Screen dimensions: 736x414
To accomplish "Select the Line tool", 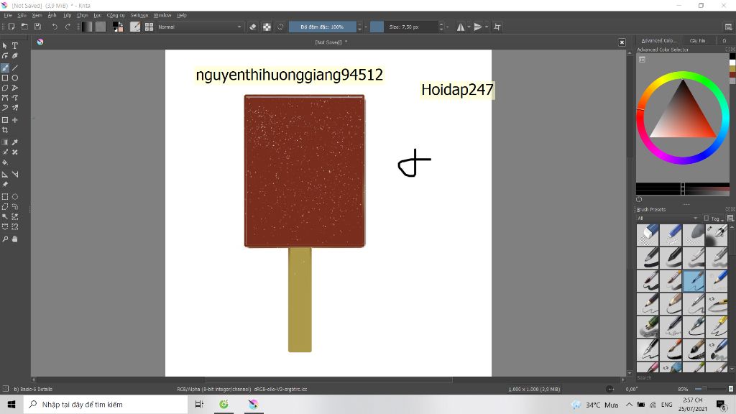I will 15,68.
